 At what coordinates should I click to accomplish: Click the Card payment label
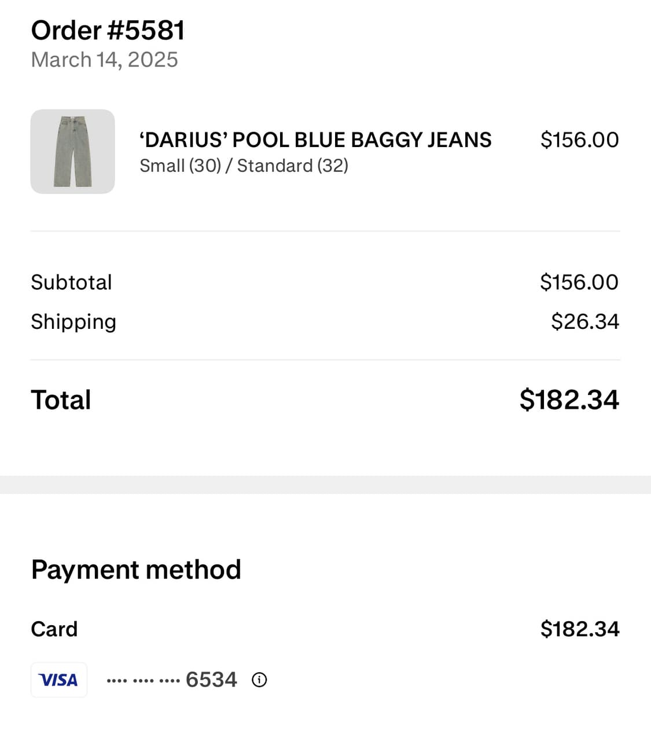point(54,629)
